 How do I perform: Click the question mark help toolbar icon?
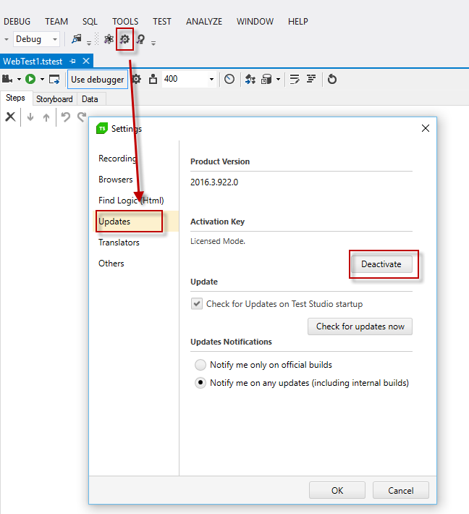point(141,39)
